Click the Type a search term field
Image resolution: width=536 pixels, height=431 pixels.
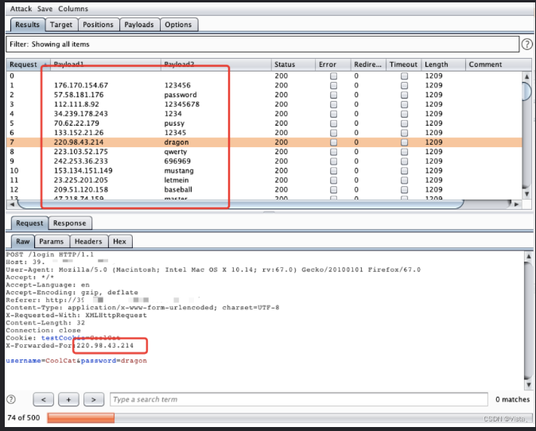point(299,399)
